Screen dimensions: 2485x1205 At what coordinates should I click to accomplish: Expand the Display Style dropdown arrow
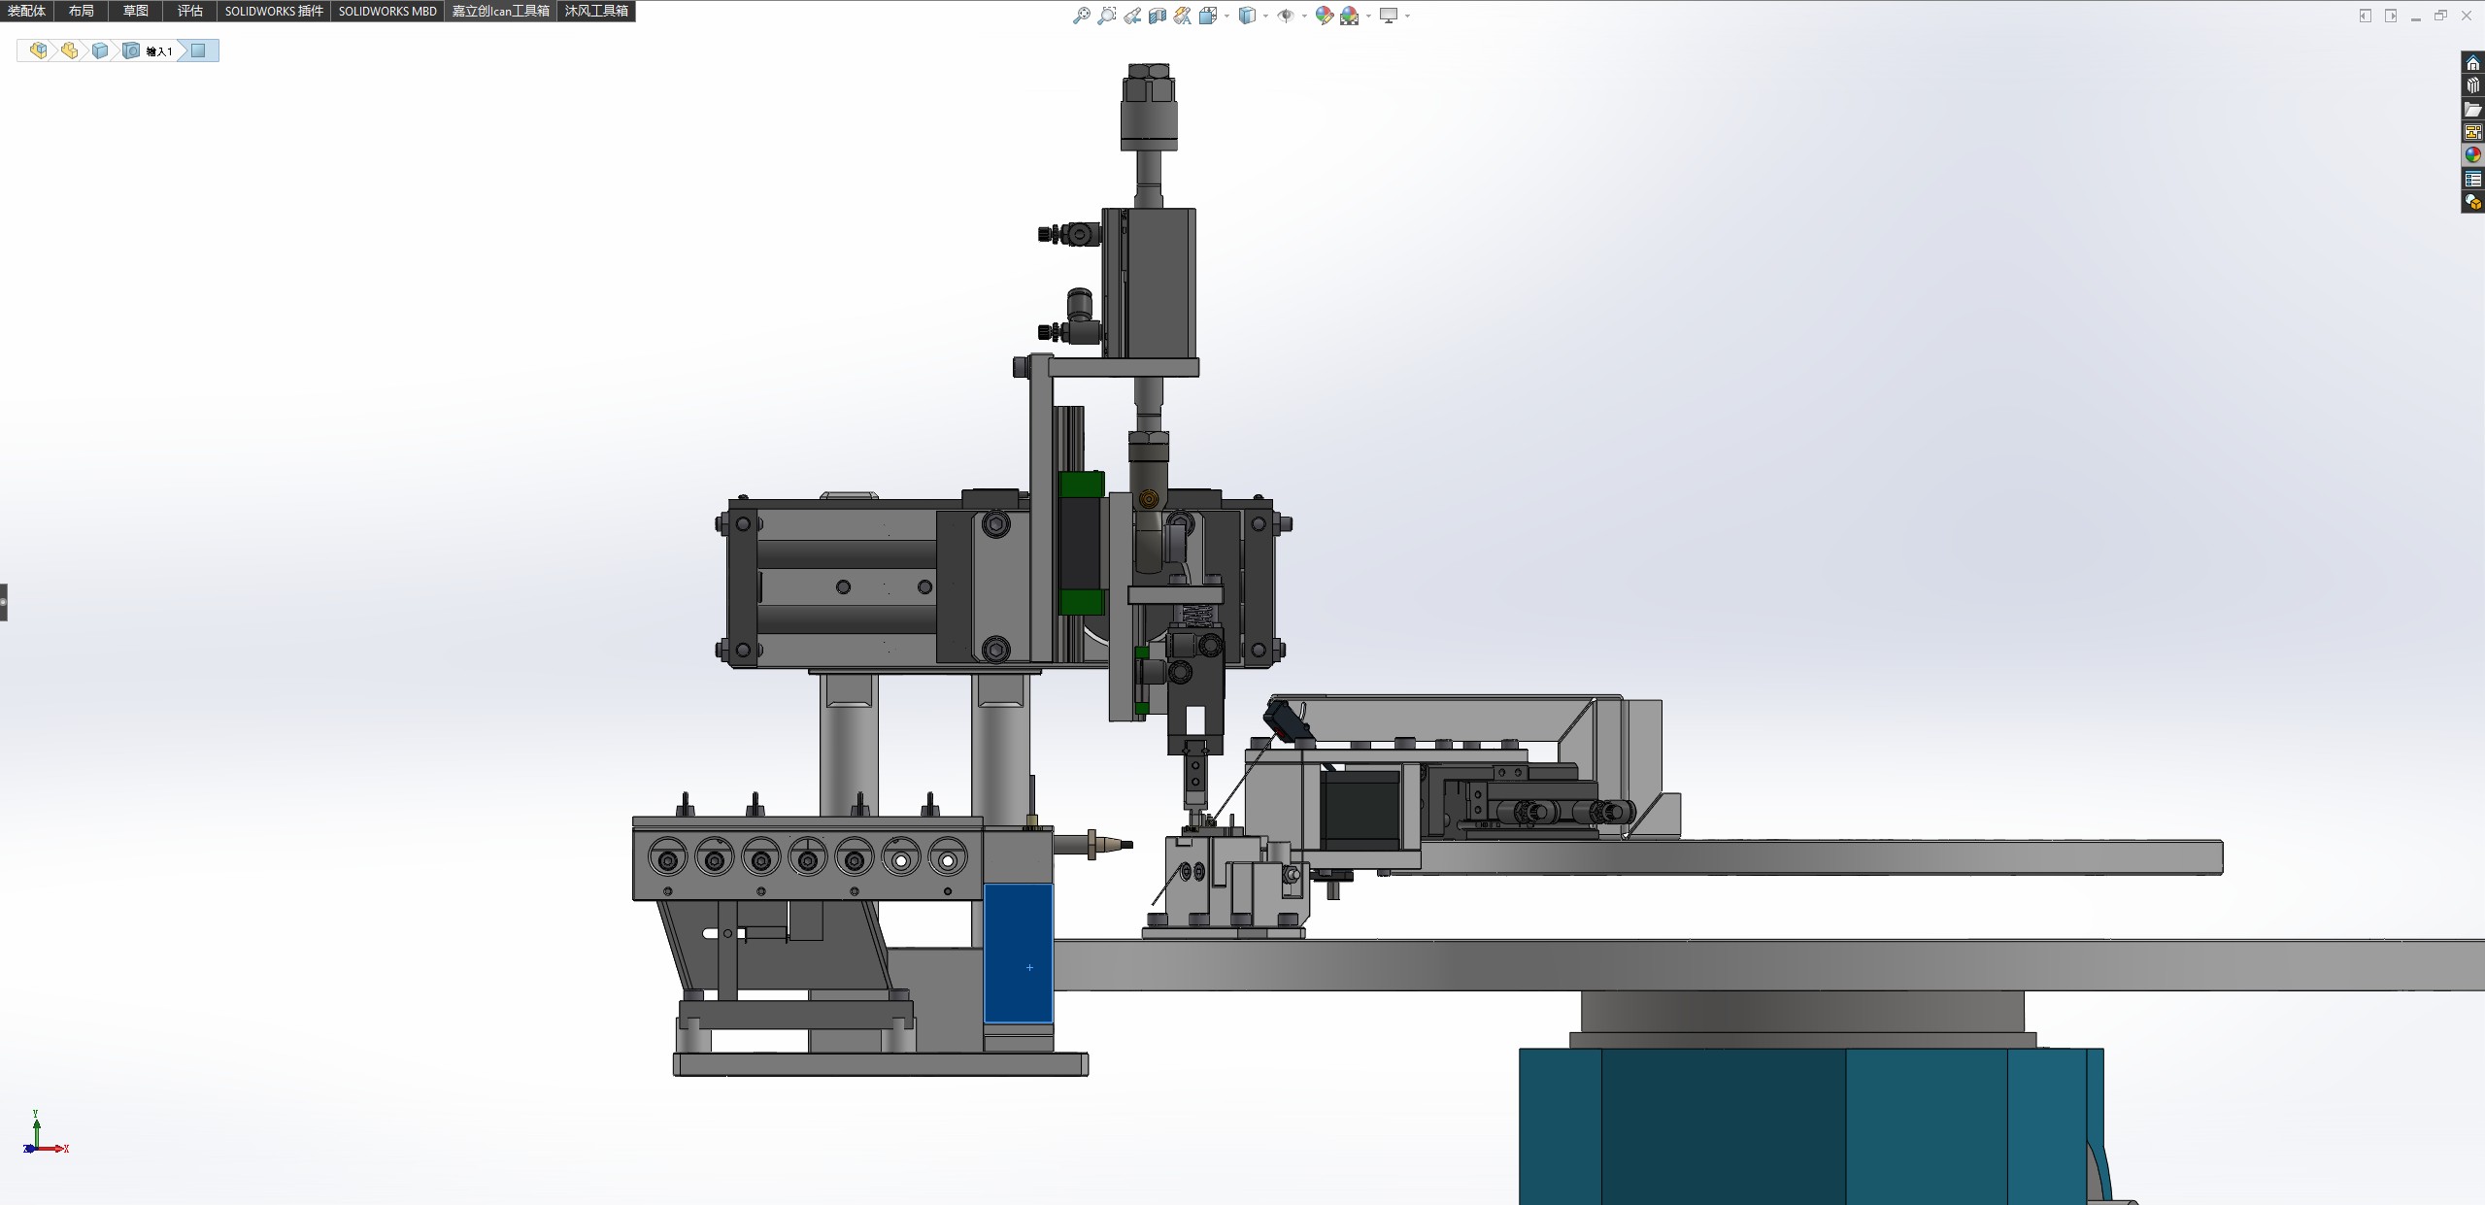point(1265,16)
